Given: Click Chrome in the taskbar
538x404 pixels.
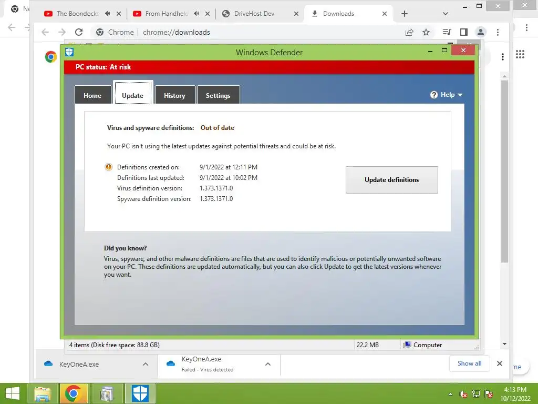Looking at the screenshot, I should [74, 393].
